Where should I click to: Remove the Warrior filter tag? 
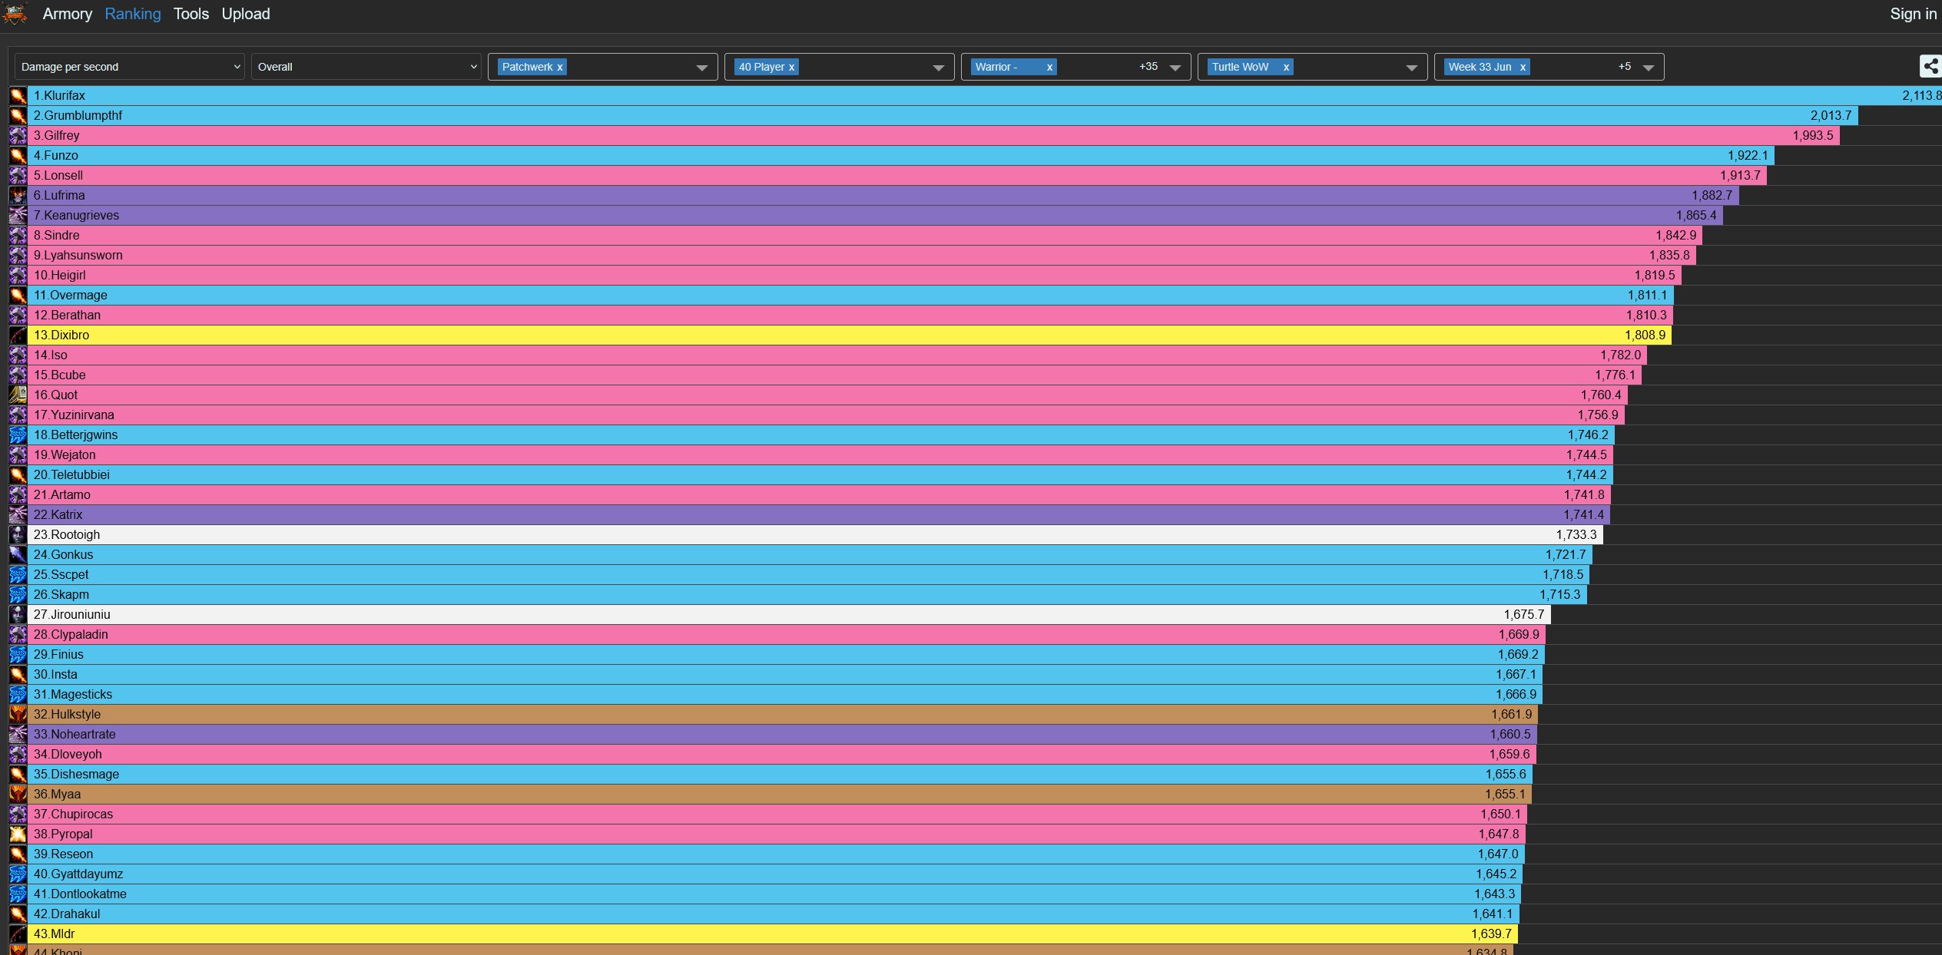click(1049, 68)
